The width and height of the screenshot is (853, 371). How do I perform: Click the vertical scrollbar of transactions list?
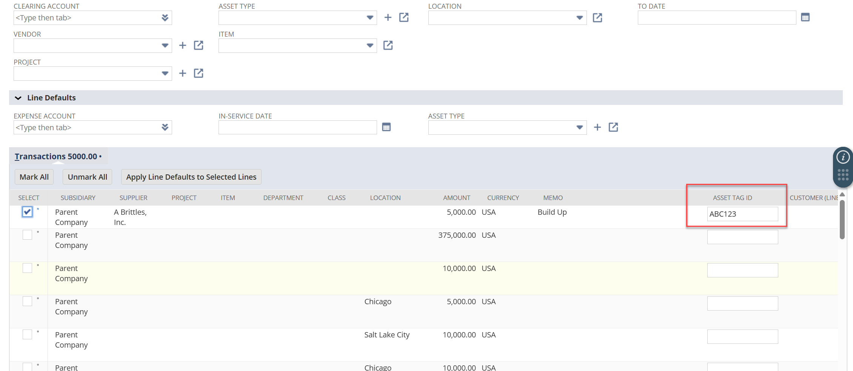(x=842, y=220)
